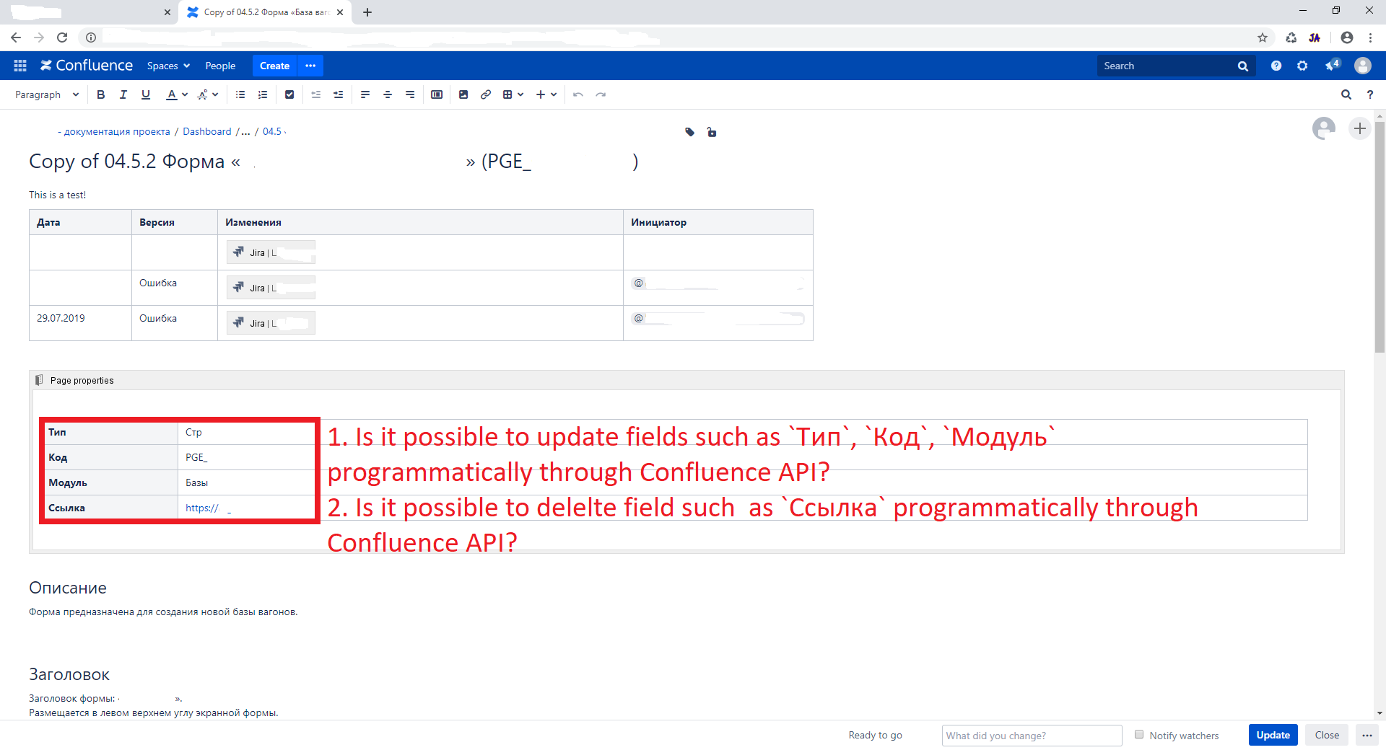Undo the last editing action
This screenshot has height=750, width=1386.
click(x=577, y=94)
